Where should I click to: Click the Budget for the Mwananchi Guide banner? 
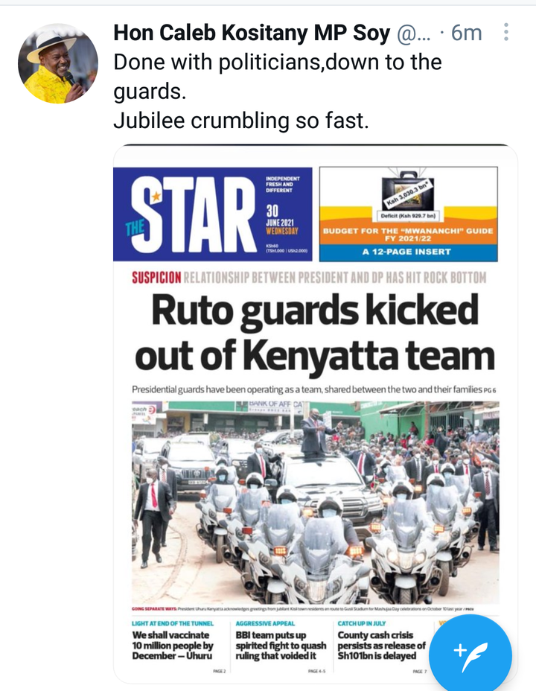[x=408, y=214]
